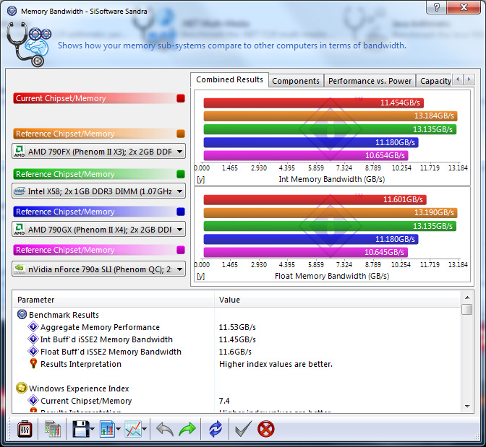Select the Windows Experience Index heading
The image size is (486, 447).
tap(79, 389)
